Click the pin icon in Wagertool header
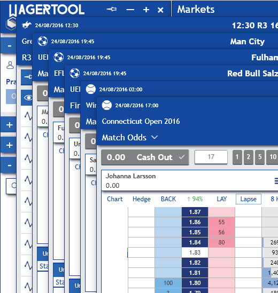The width and height of the screenshot is (278, 293). [x=112, y=9]
